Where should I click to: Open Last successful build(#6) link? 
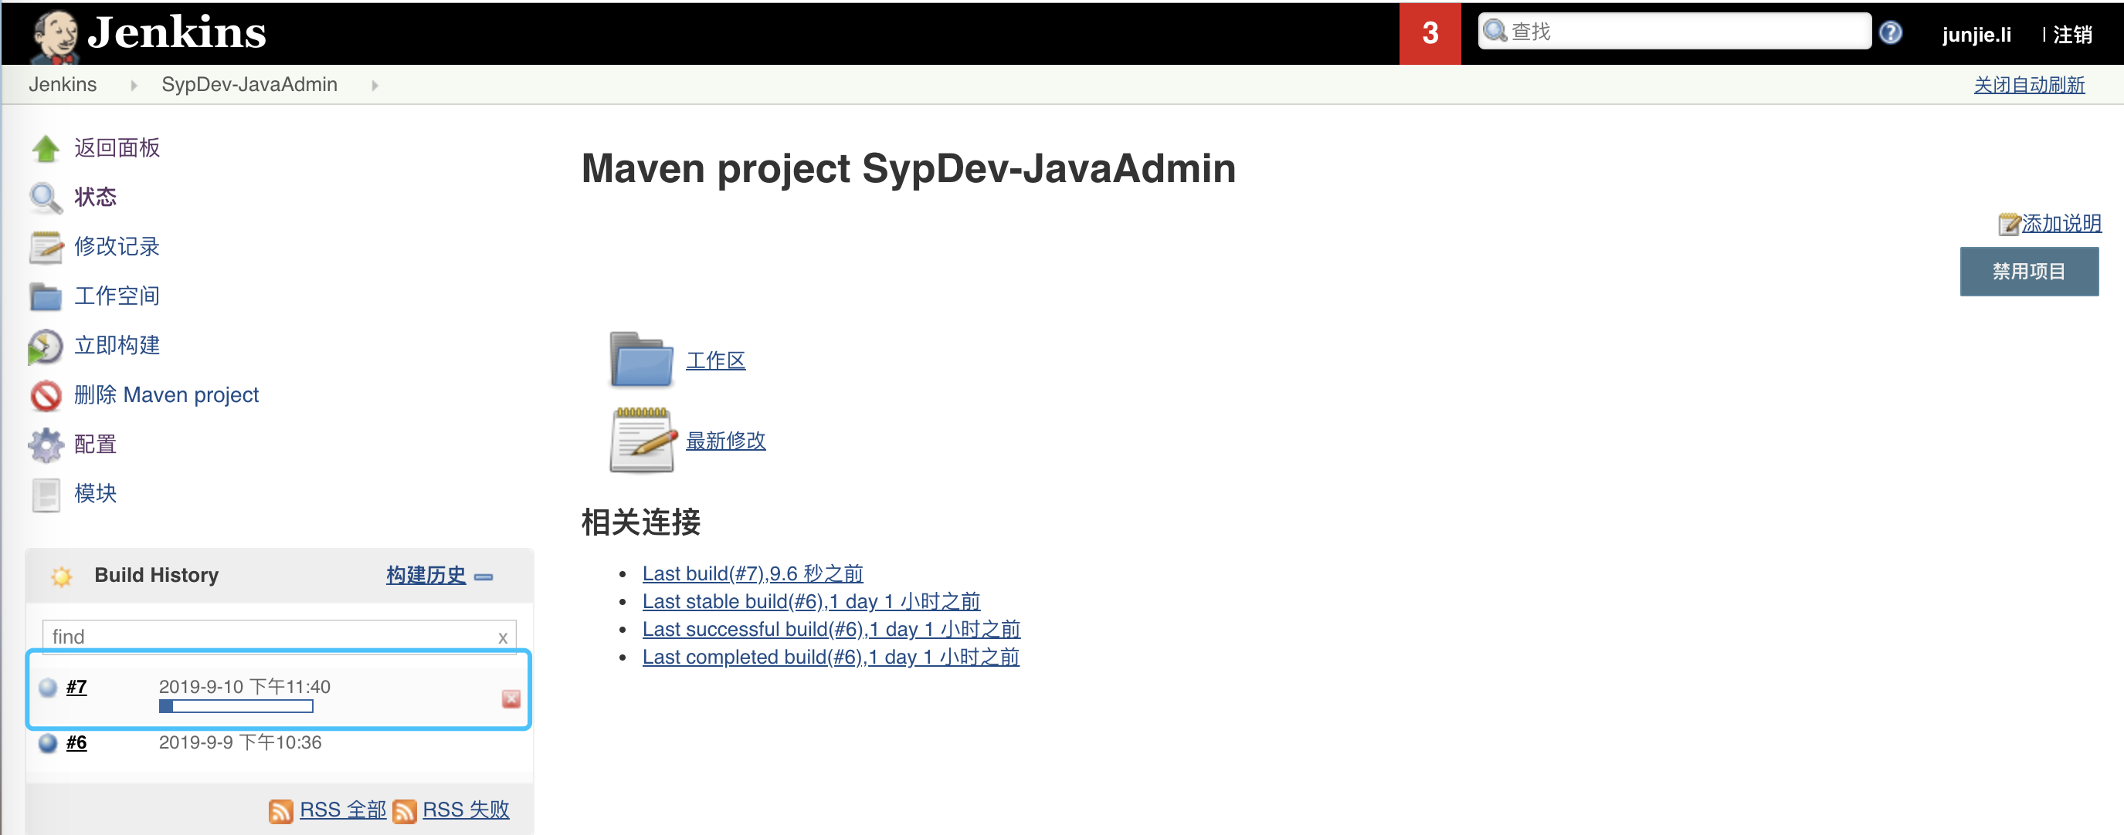[x=831, y=630]
